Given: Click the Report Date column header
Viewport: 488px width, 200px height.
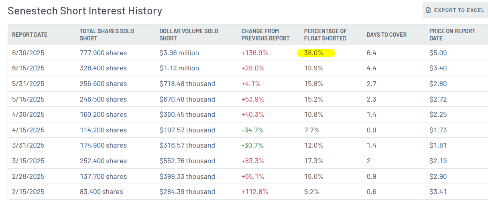Looking at the screenshot, I should tap(30, 35).
